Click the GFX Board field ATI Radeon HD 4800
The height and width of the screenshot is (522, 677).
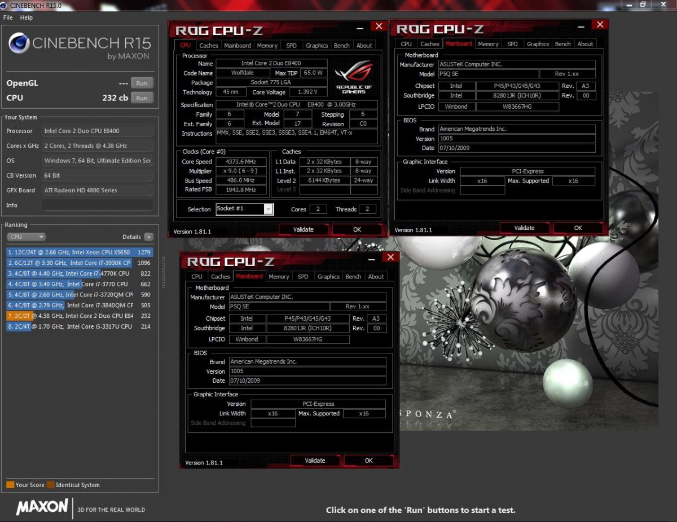coord(97,190)
